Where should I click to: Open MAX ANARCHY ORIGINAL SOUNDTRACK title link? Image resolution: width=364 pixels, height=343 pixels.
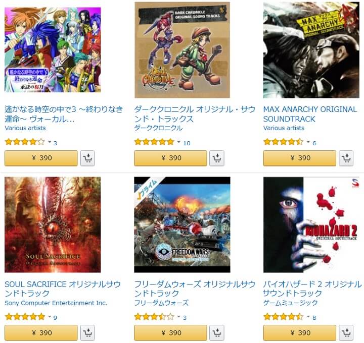(310, 114)
